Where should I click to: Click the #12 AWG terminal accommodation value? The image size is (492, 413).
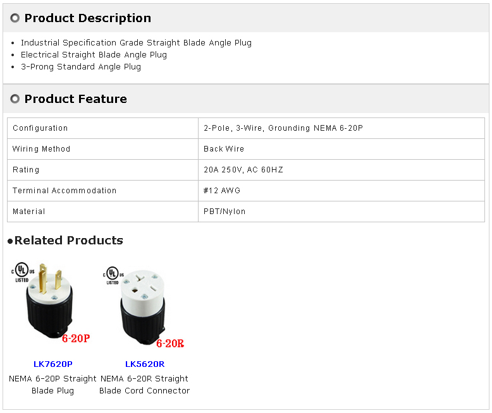[222, 191]
